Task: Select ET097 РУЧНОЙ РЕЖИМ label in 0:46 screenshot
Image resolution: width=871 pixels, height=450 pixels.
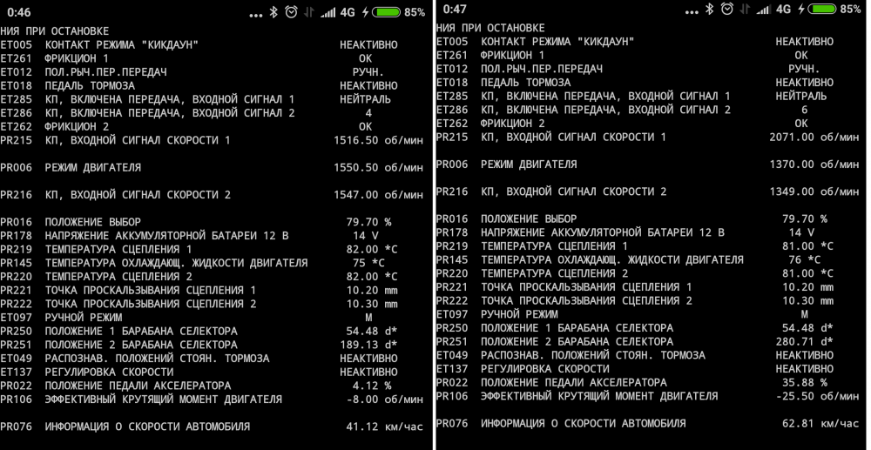Action: [61, 318]
